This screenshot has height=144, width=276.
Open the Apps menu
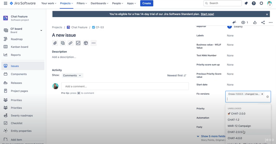(x=132, y=3)
